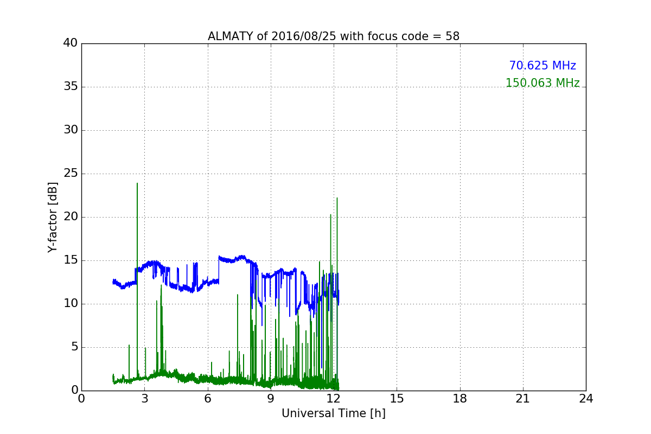
Task: Click the x-axis tick label '9'
Action: pos(271,399)
